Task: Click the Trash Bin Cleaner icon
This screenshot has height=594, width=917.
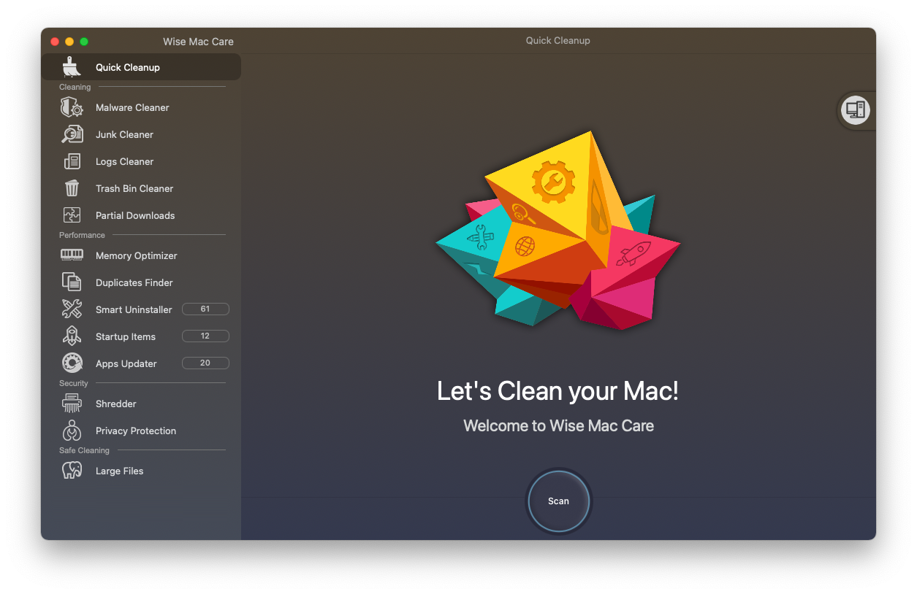Action: 72,188
